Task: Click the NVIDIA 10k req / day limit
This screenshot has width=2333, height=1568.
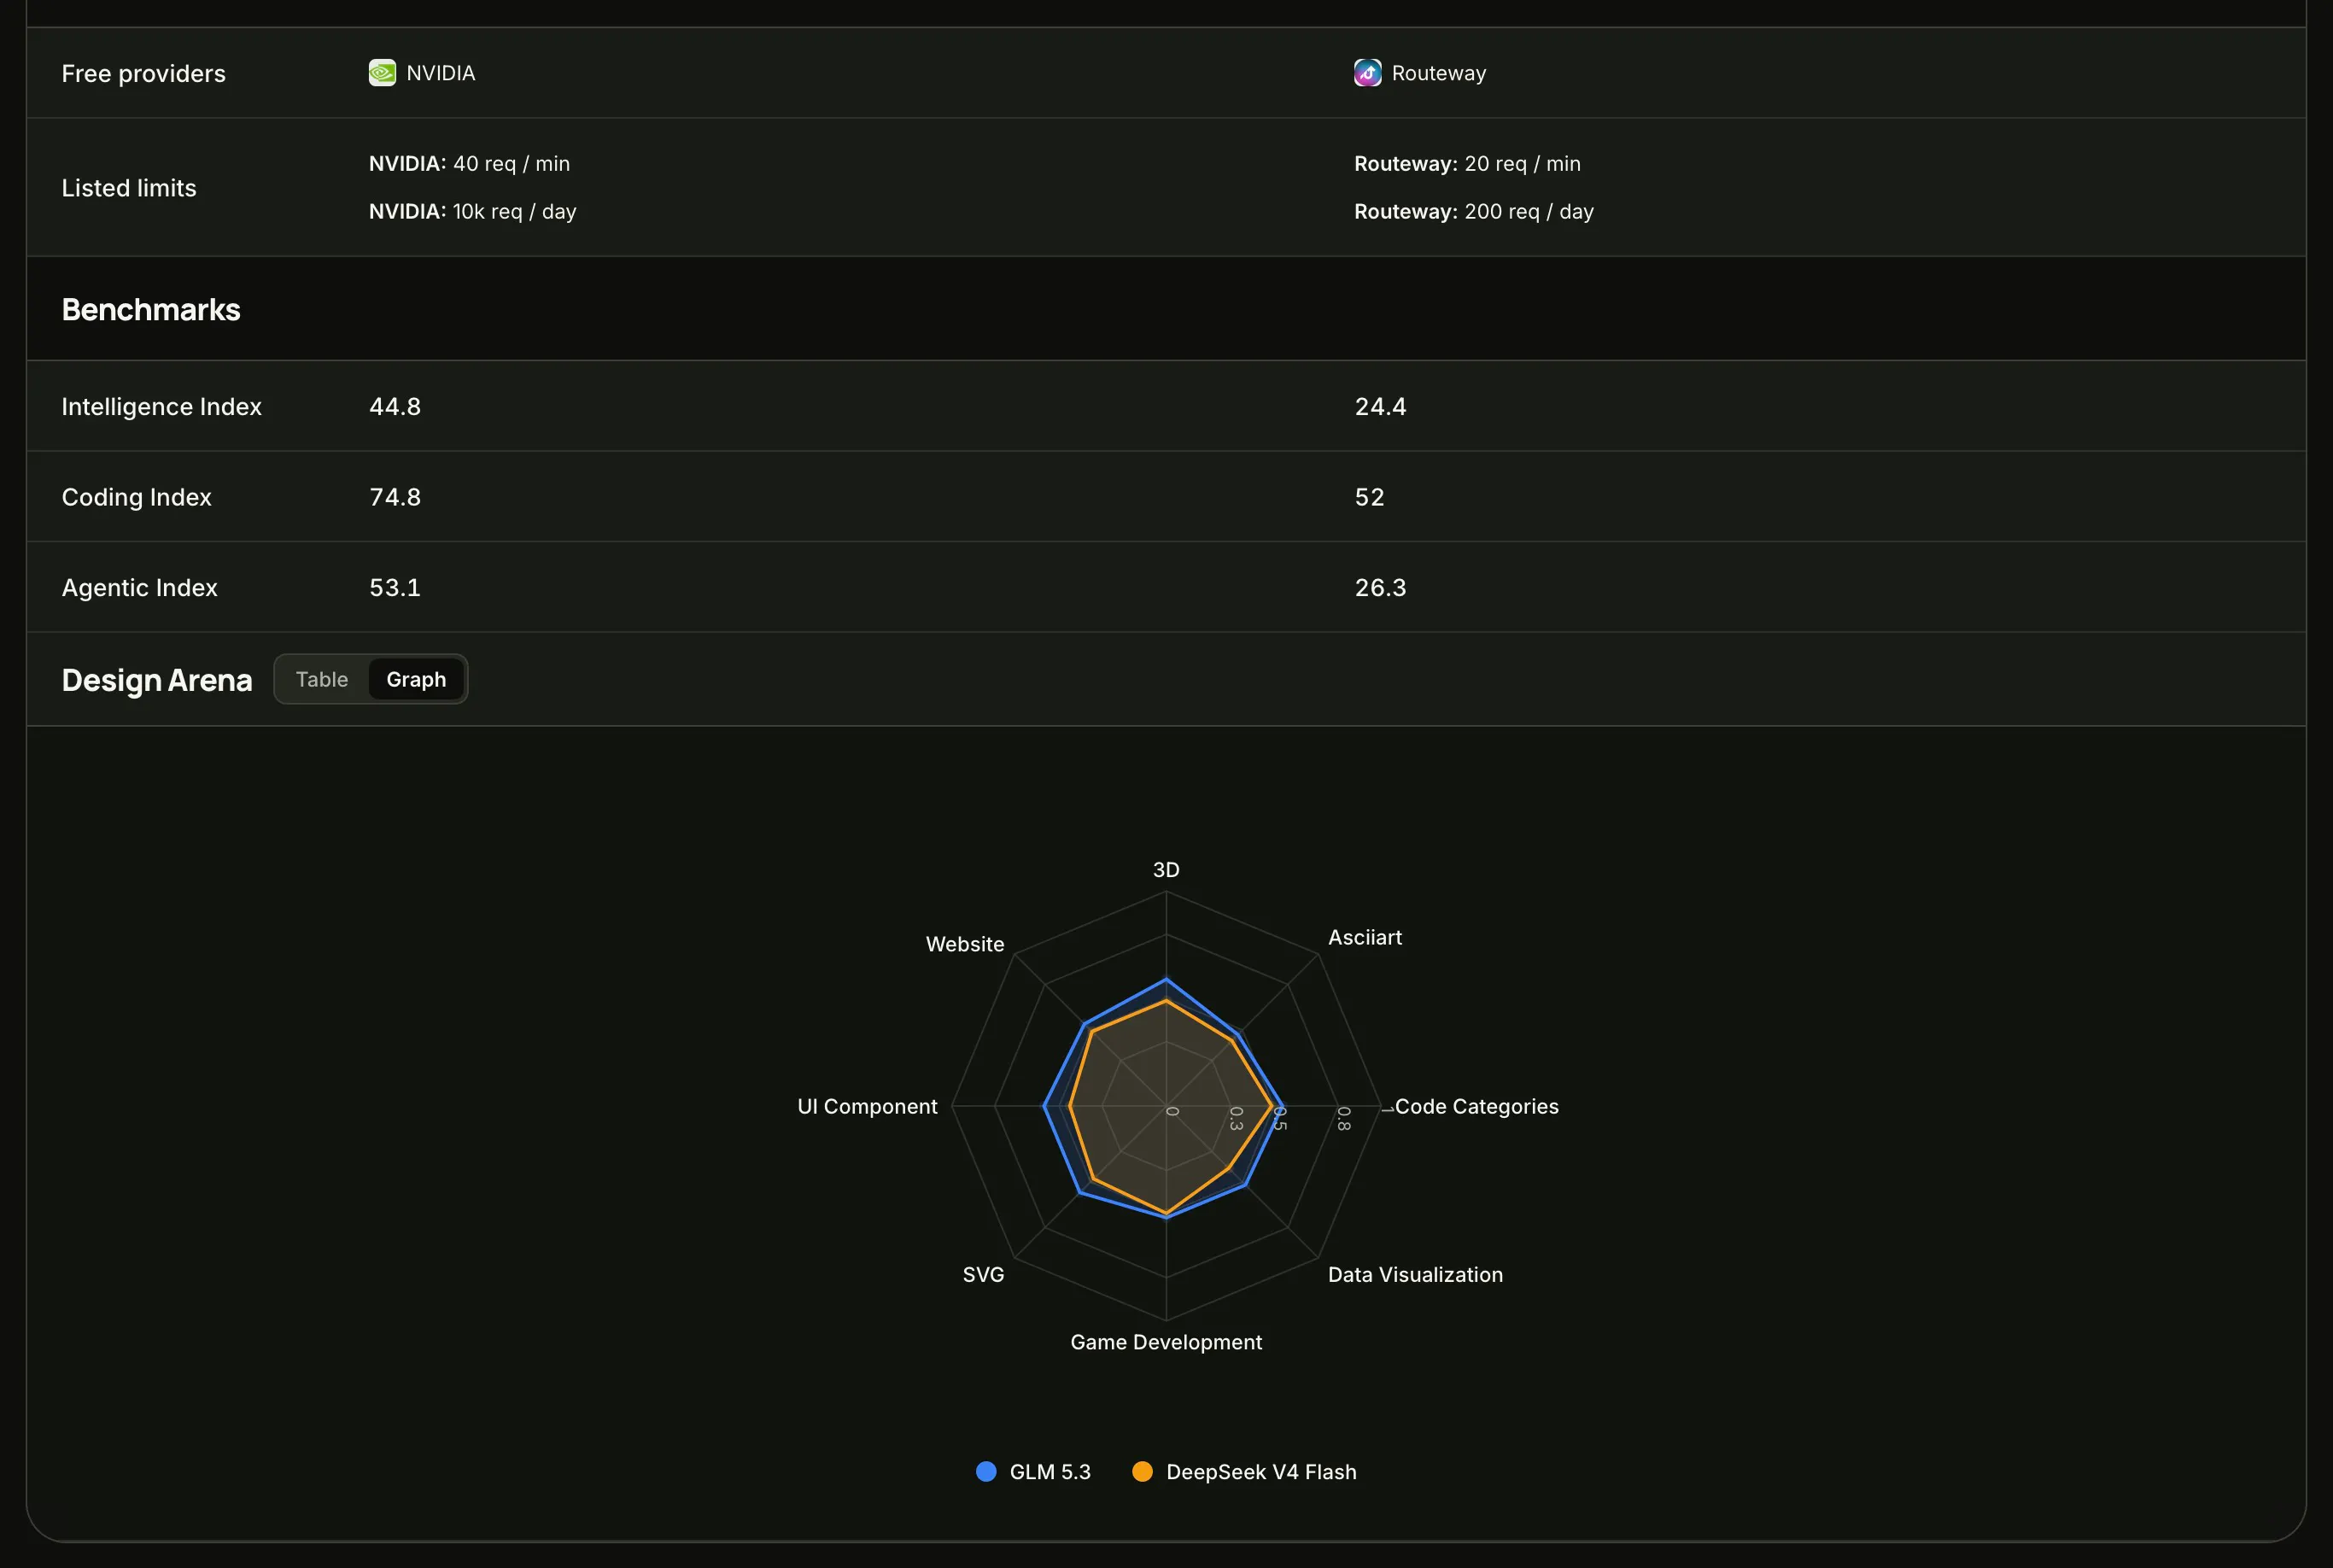Action: click(x=472, y=212)
